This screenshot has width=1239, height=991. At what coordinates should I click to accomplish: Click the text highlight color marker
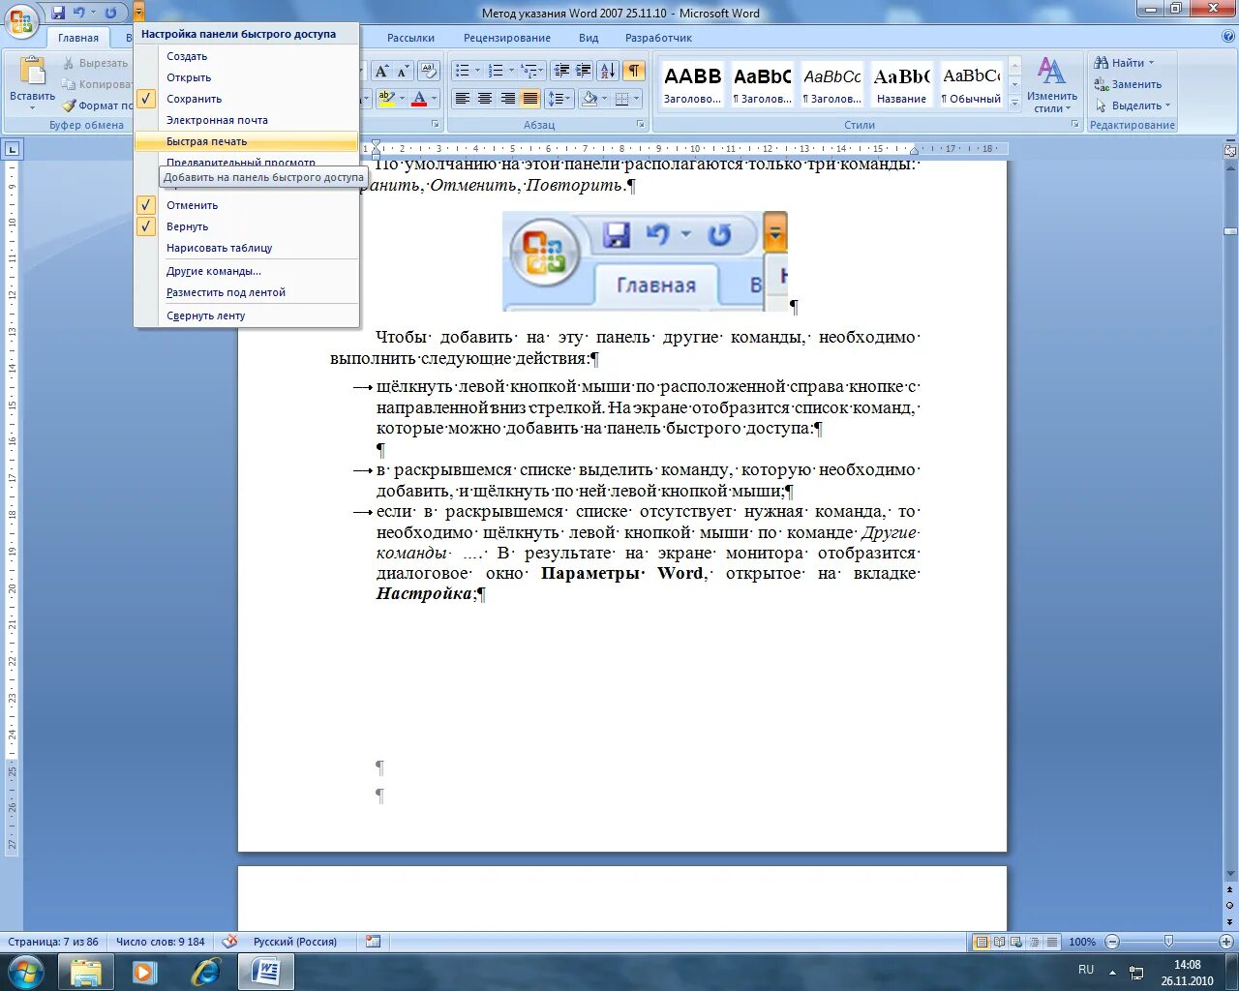coord(386,99)
